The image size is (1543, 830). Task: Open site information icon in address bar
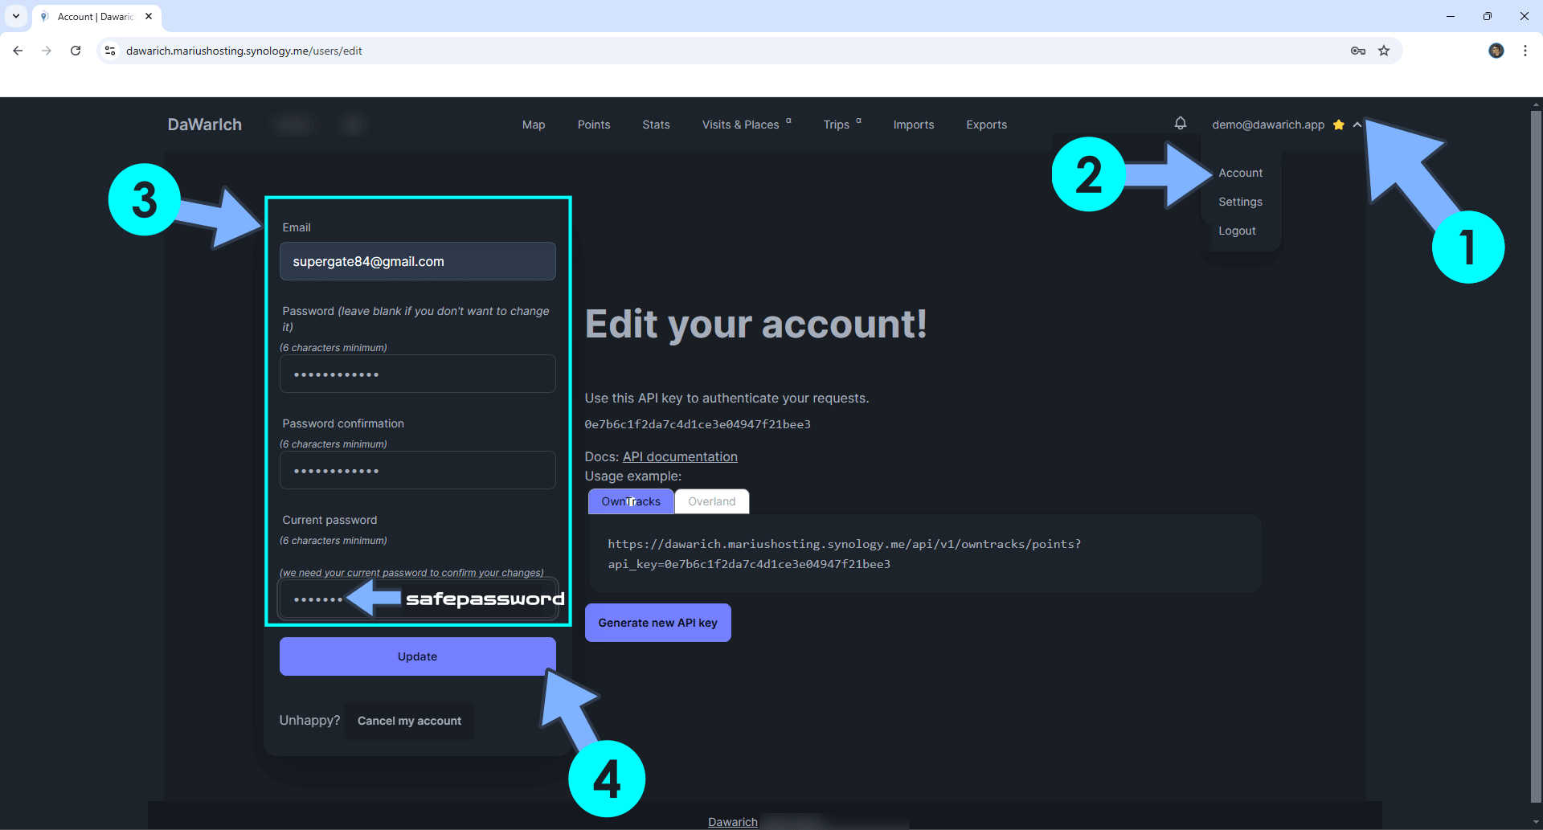click(110, 51)
